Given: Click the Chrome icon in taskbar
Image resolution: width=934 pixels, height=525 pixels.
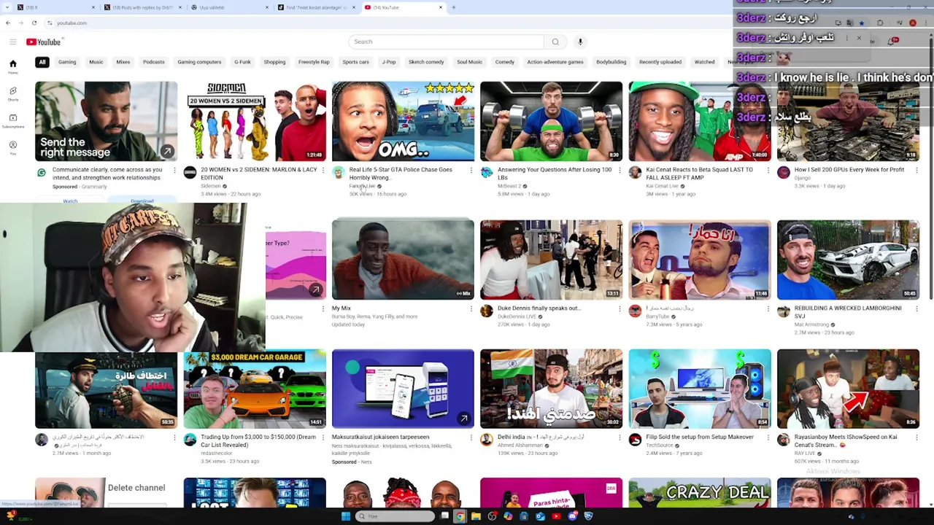Looking at the screenshot, I should 460,516.
